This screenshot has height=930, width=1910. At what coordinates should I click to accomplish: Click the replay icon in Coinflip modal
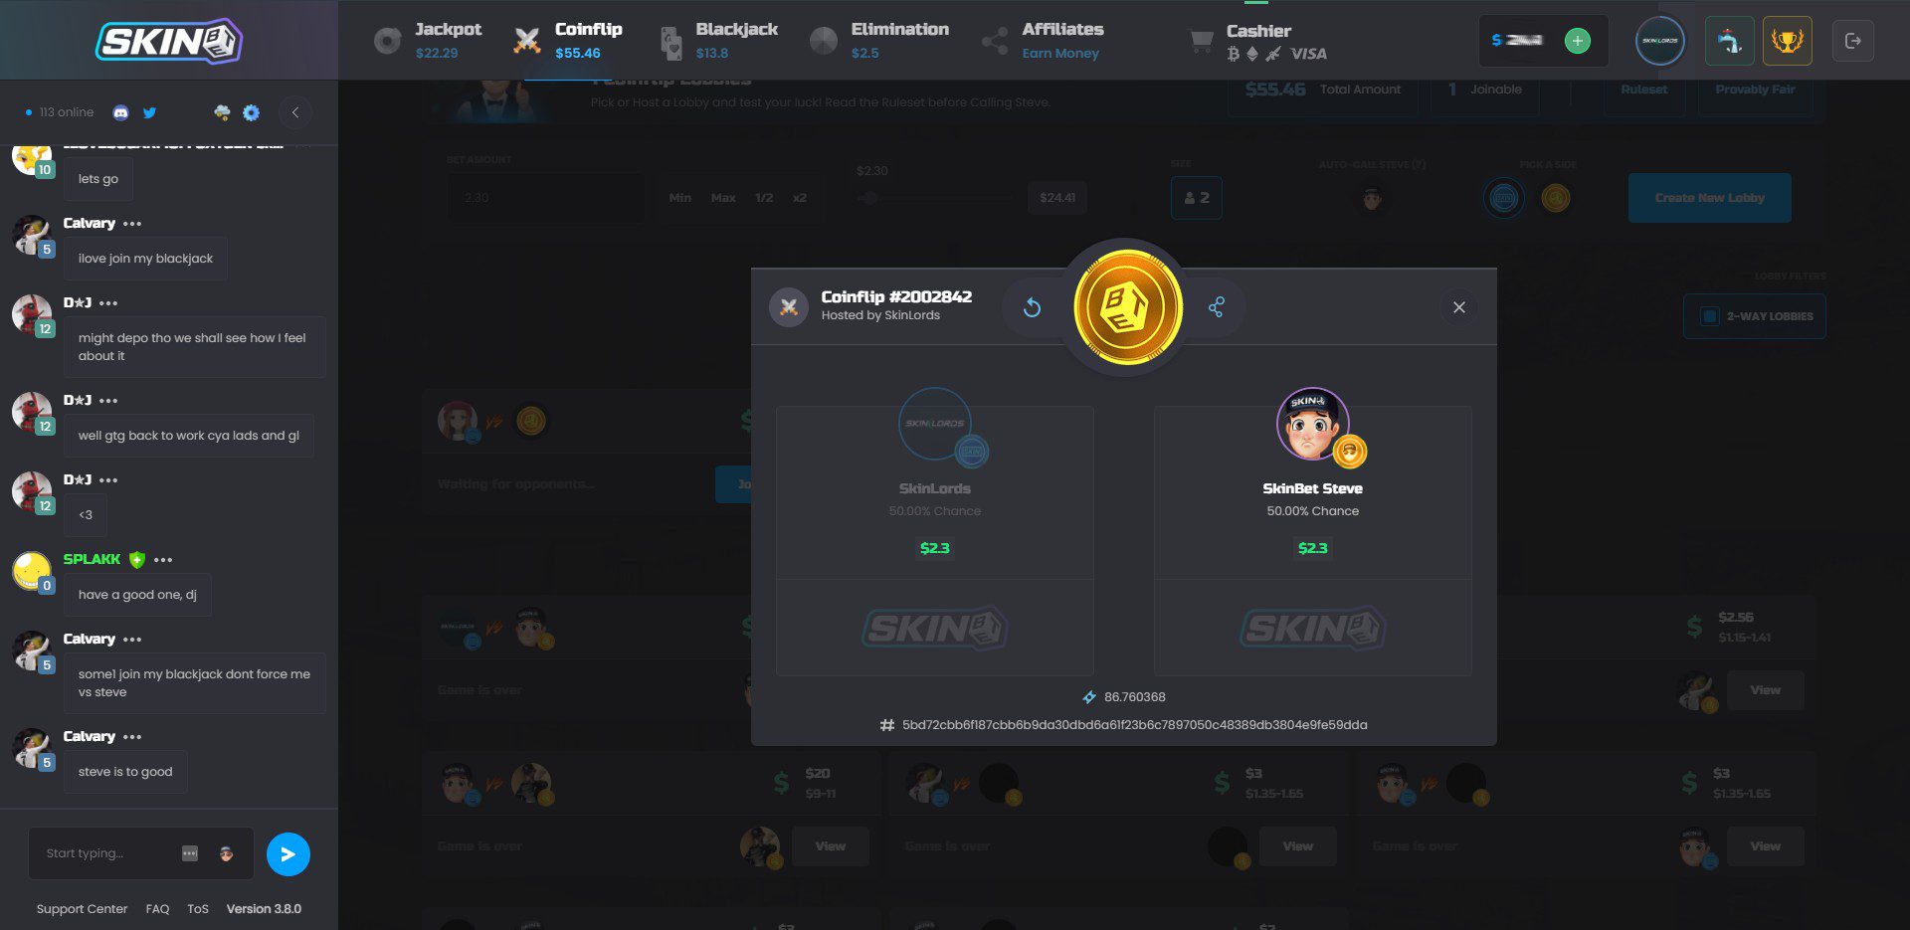point(1032,307)
